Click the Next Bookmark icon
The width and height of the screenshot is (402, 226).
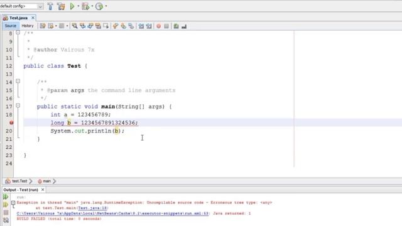(x=123, y=26)
